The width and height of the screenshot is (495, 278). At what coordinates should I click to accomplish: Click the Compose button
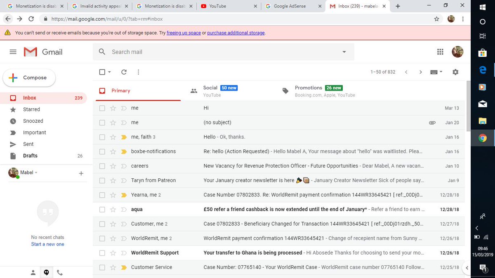tap(29, 78)
